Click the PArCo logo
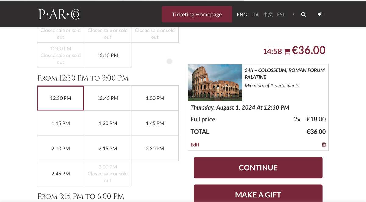The height and width of the screenshot is (202, 366). click(x=59, y=14)
